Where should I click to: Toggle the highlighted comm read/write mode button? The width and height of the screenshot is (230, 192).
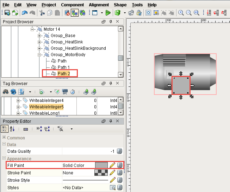pyautogui.click(x=75, y=13)
